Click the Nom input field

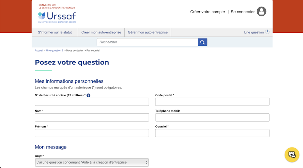[92, 117]
